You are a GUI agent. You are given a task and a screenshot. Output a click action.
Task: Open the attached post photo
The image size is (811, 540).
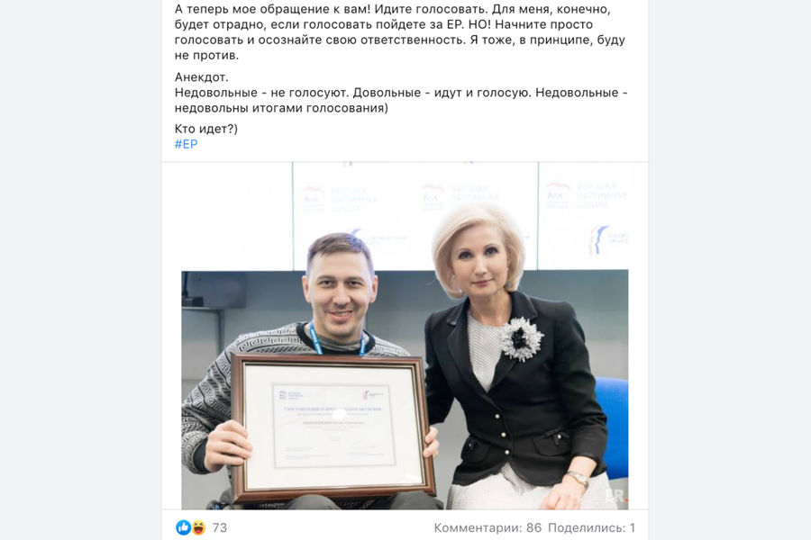405,336
